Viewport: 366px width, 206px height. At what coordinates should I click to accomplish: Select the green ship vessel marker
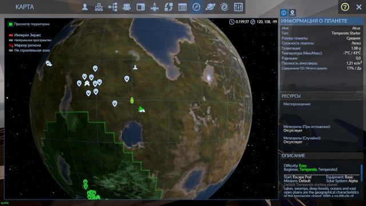(141, 109)
